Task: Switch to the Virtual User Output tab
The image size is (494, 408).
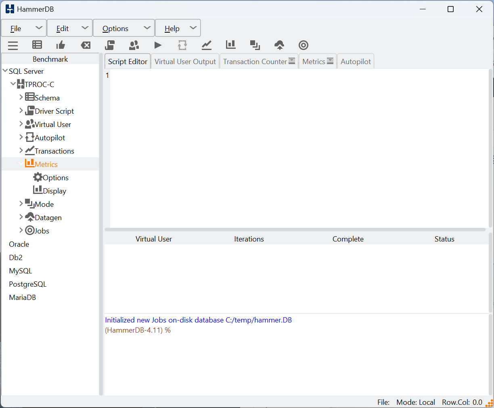Action: (x=185, y=61)
